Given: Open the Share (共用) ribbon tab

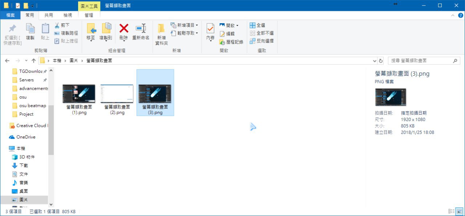Looking at the screenshot, I should [49, 15].
